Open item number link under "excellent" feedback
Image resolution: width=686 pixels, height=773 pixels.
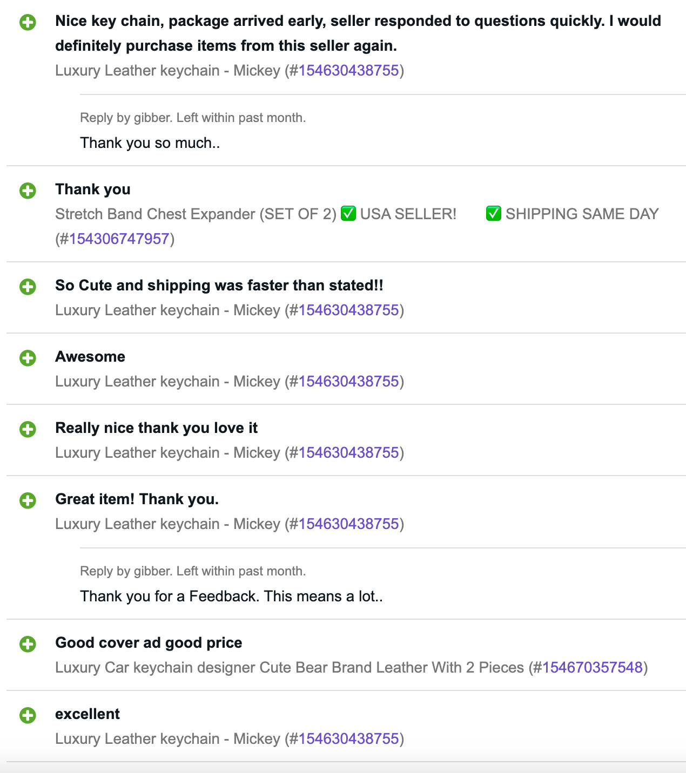coord(348,739)
